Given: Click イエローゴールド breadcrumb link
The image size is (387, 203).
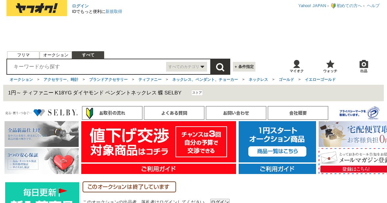Looking at the screenshot, I should (320, 80).
